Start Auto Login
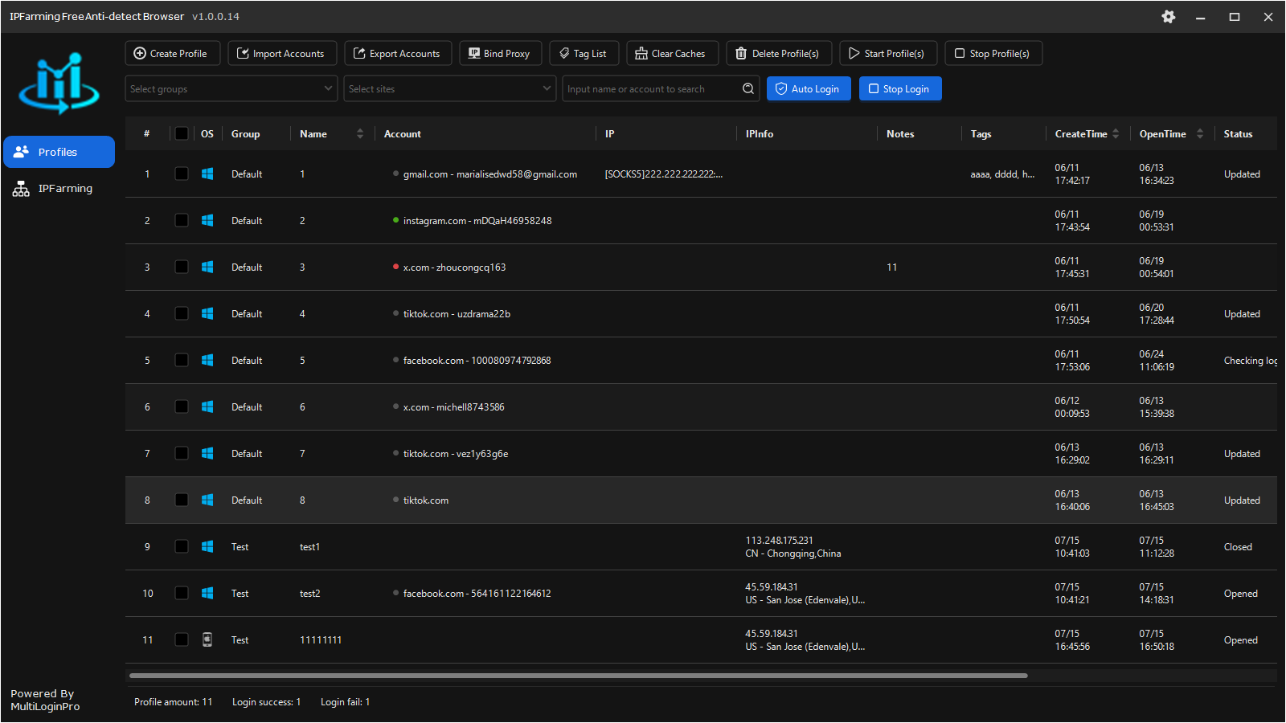Image resolution: width=1286 pixels, height=723 pixels. pos(809,88)
